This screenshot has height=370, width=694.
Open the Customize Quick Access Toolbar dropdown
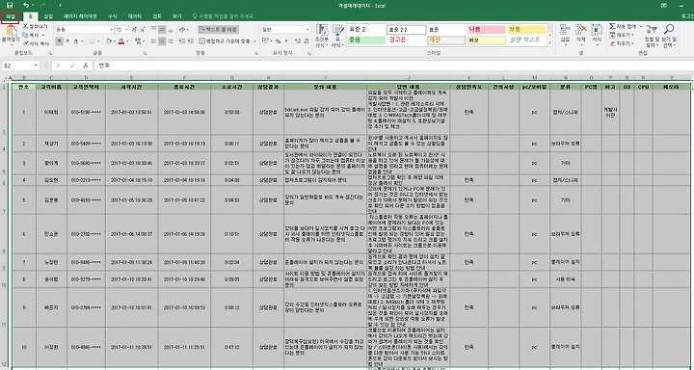pos(60,6)
